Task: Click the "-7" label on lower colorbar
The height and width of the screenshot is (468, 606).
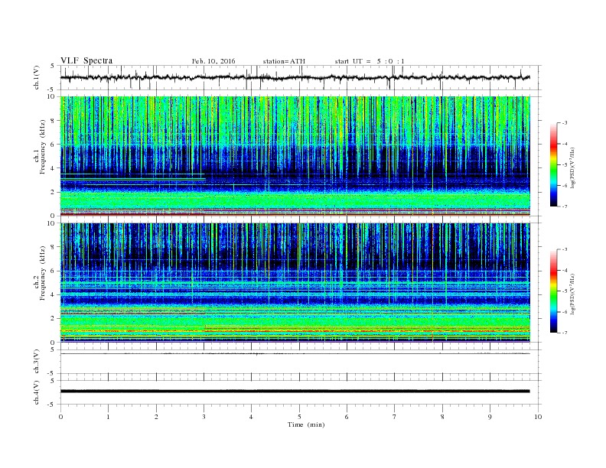Action: (564, 333)
